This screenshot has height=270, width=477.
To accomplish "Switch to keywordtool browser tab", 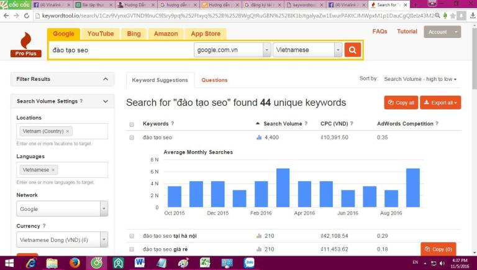I will point(306,4).
